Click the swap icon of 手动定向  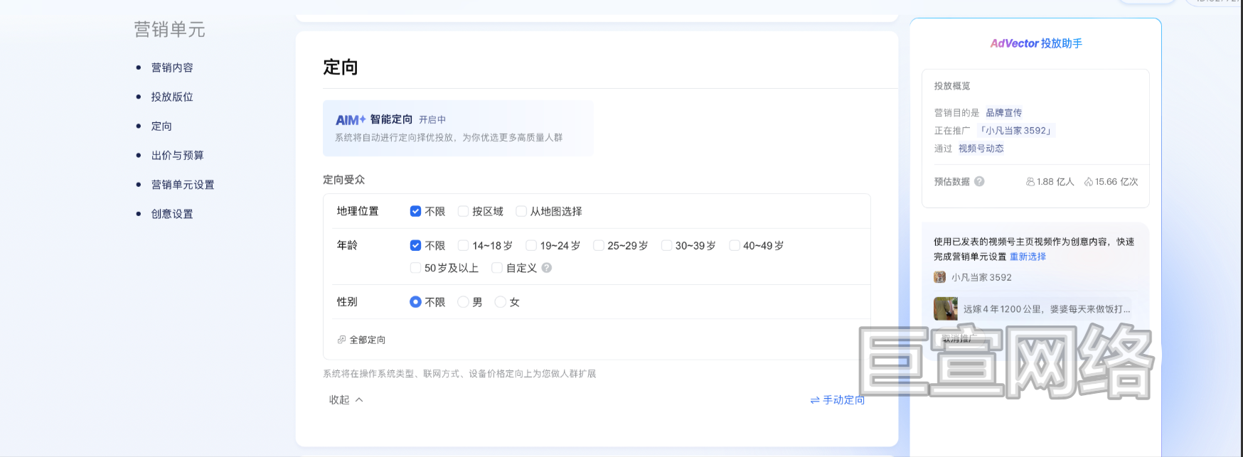click(x=815, y=400)
